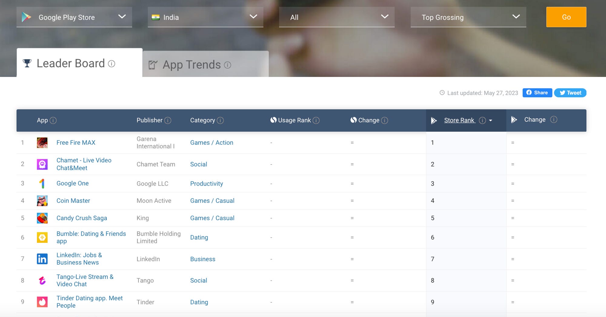The image size is (606, 317).
Task: Open the Coin Master app link
Action: 73,201
